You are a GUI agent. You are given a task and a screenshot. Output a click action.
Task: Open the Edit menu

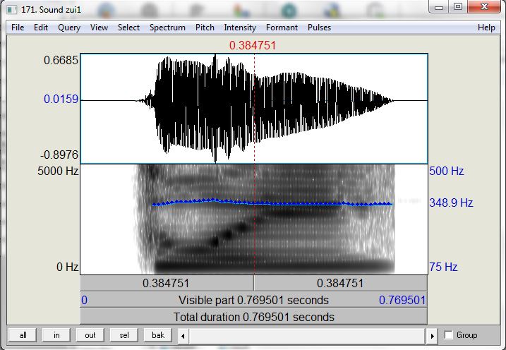click(x=41, y=28)
